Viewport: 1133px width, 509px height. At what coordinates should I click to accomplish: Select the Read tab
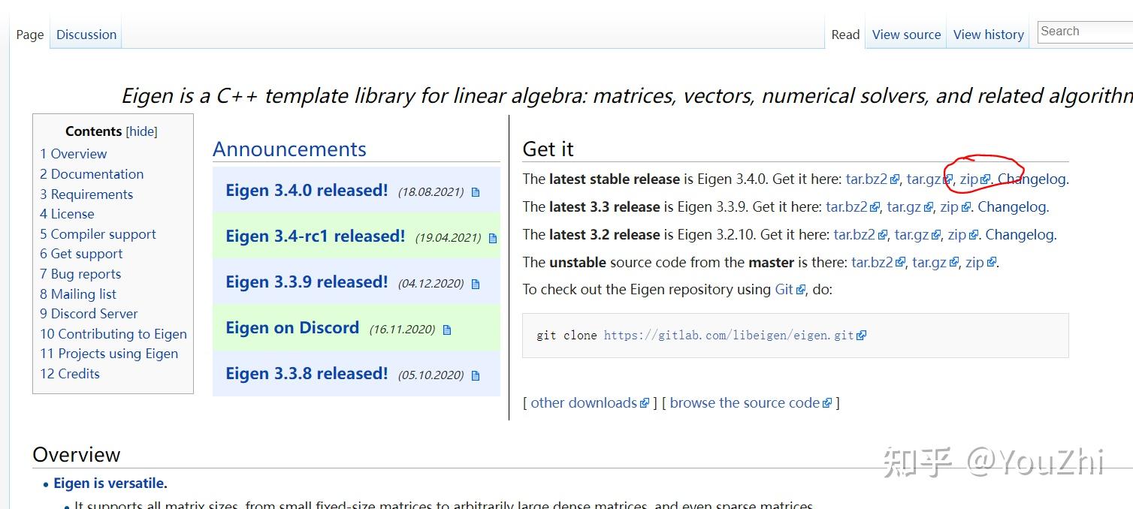coord(845,35)
